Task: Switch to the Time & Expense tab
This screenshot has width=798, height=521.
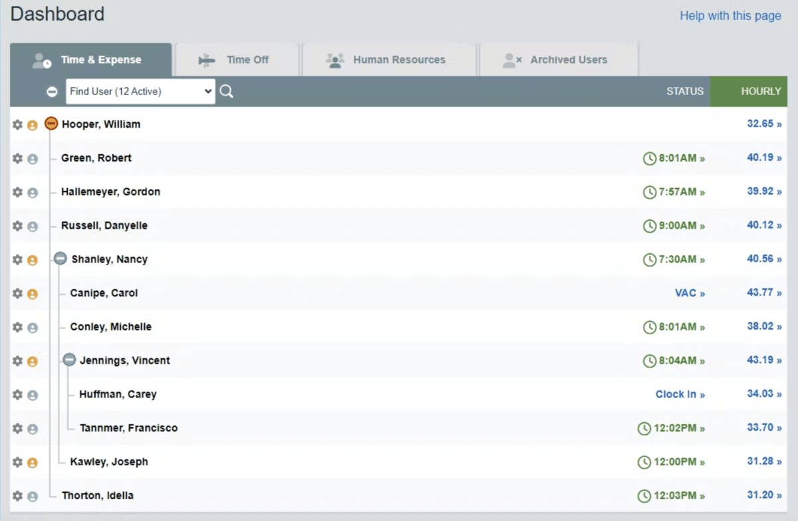Action: (x=91, y=60)
